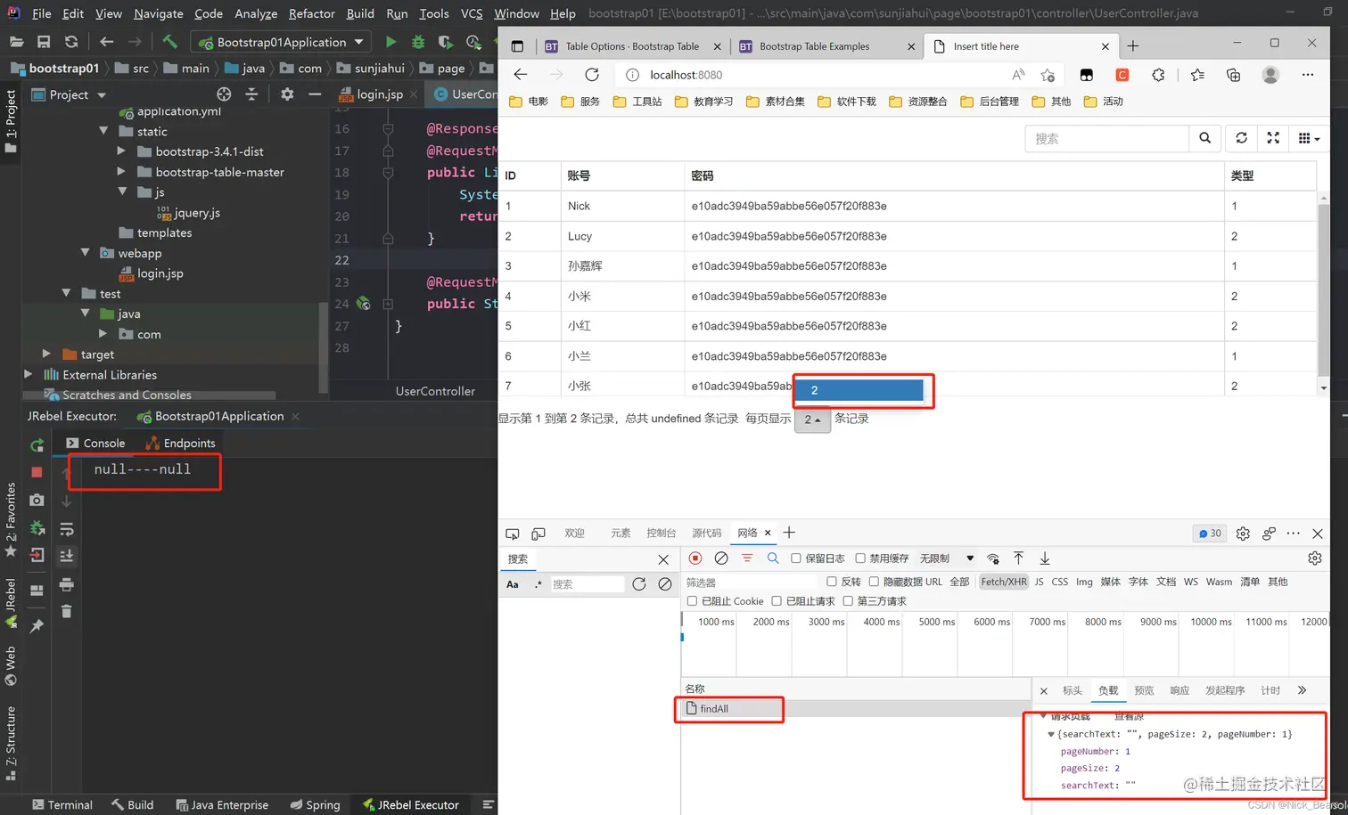Enable the 禁用缓存 disable cache checkbox

859,558
